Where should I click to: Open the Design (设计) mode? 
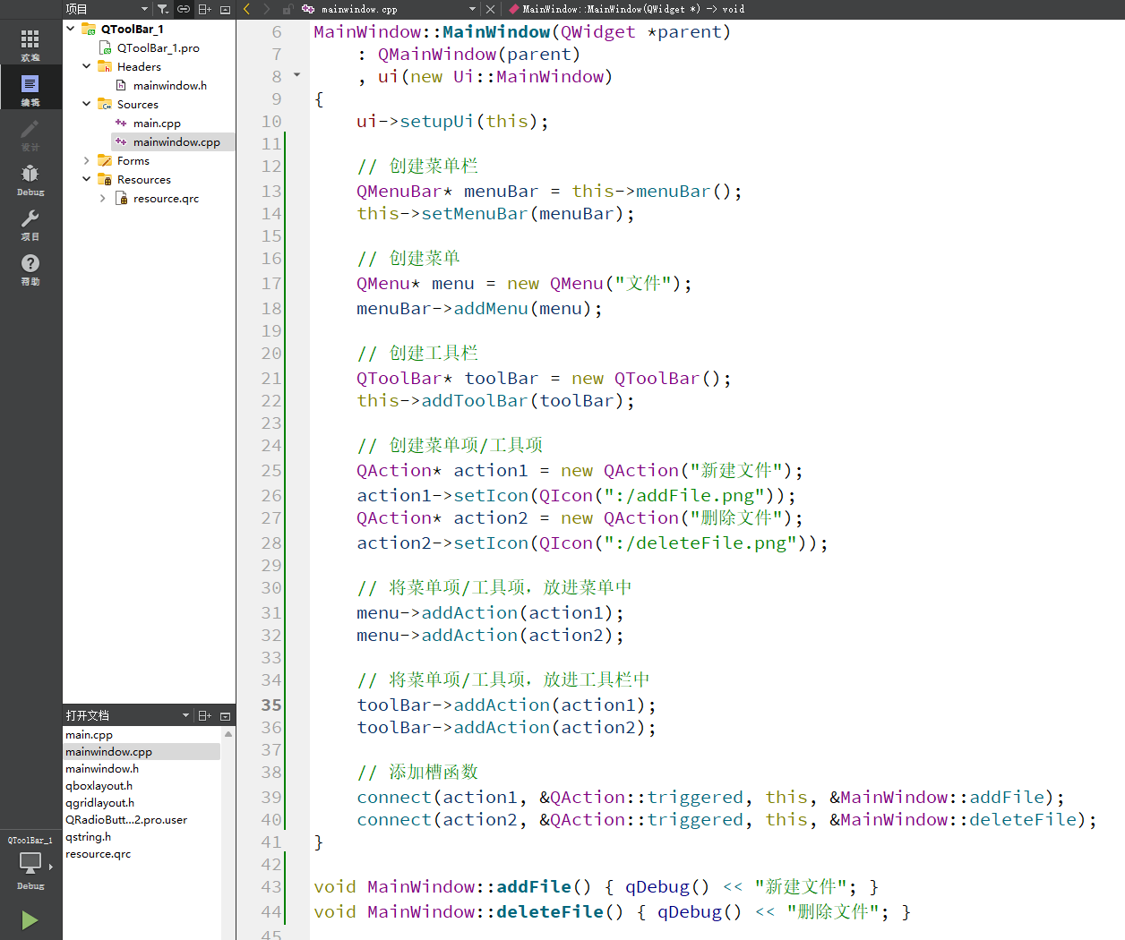(x=30, y=134)
